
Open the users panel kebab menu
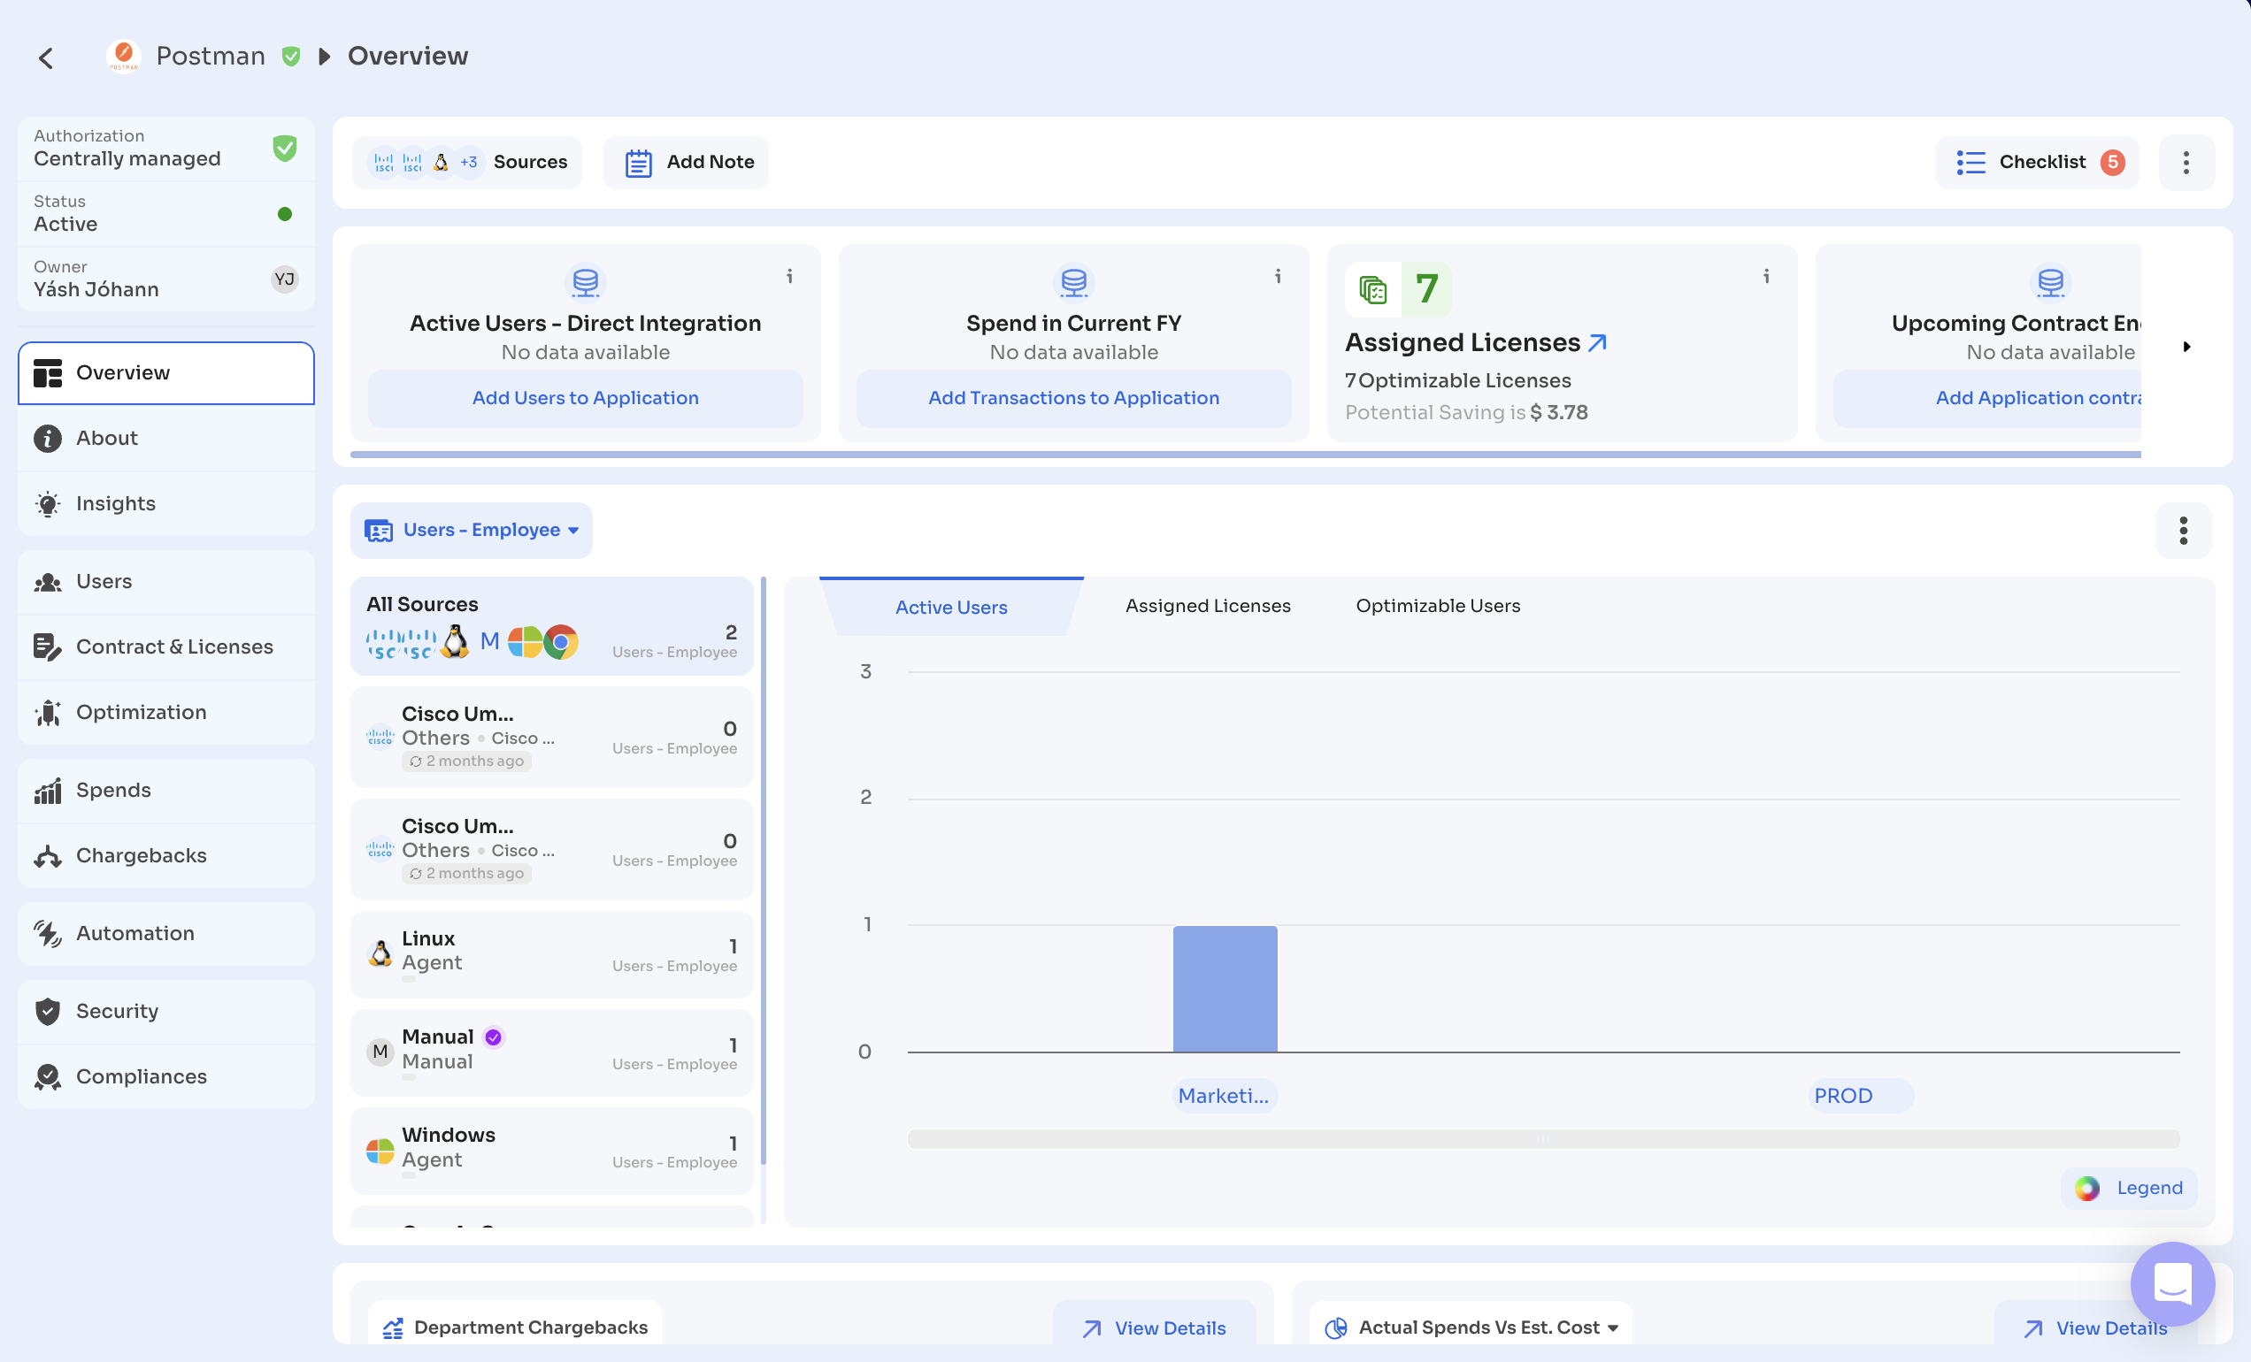[x=2184, y=531]
